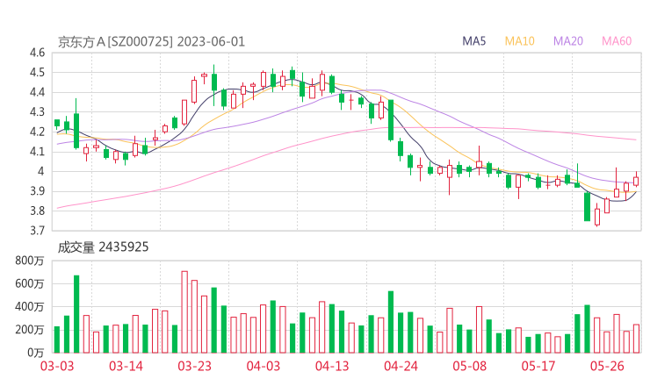Click the chart title 京东方A [SZ000725] 2023-06-01
This screenshot has width=650, height=386.
(151, 42)
